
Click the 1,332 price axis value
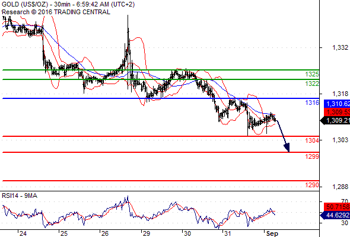click(340, 47)
